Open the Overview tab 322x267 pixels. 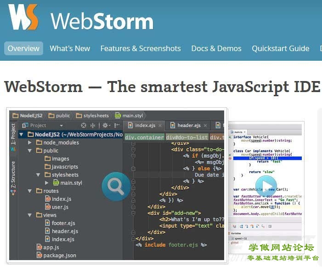[x=23, y=48]
